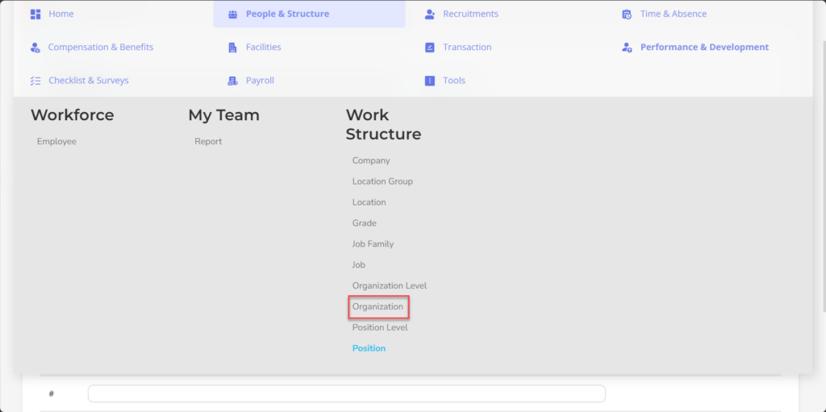Select the highlighted Position link
Viewport: 826px width, 412px height.
(x=369, y=348)
